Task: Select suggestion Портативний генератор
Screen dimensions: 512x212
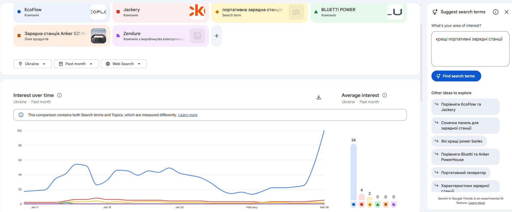Action: (461, 173)
